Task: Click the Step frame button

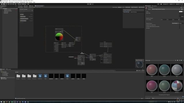Action: 93,4
